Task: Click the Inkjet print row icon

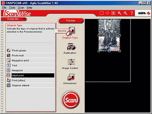Action: pyautogui.click(x=9, y=75)
